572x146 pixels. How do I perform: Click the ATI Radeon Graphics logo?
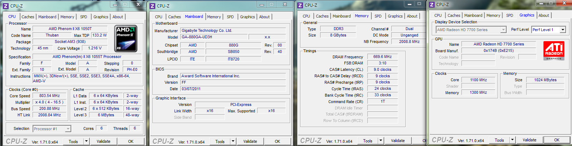(x=554, y=50)
